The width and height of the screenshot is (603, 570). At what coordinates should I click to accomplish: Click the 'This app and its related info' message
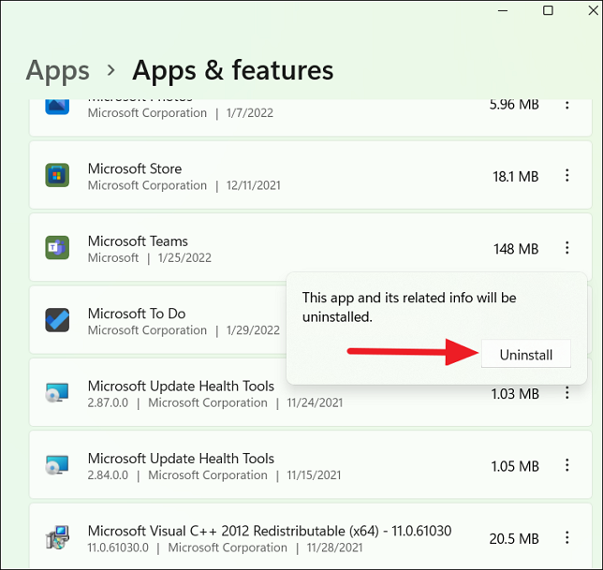pos(409,307)
